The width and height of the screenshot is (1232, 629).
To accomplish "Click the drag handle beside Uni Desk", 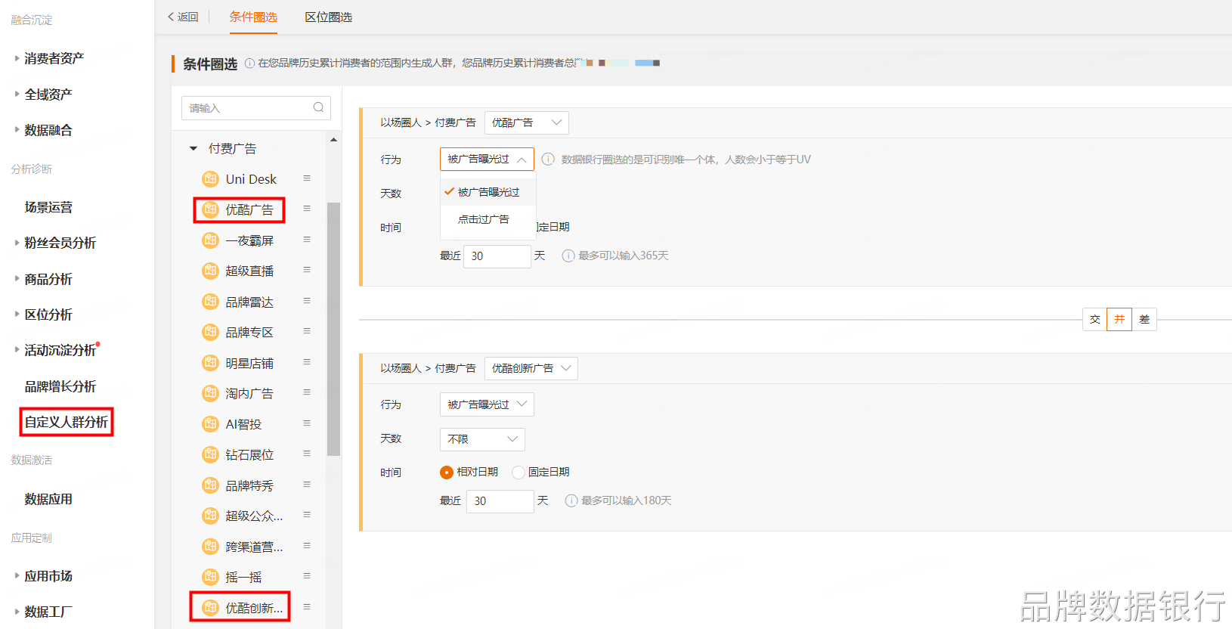I will pyautogui.click(x=307, y=178).
